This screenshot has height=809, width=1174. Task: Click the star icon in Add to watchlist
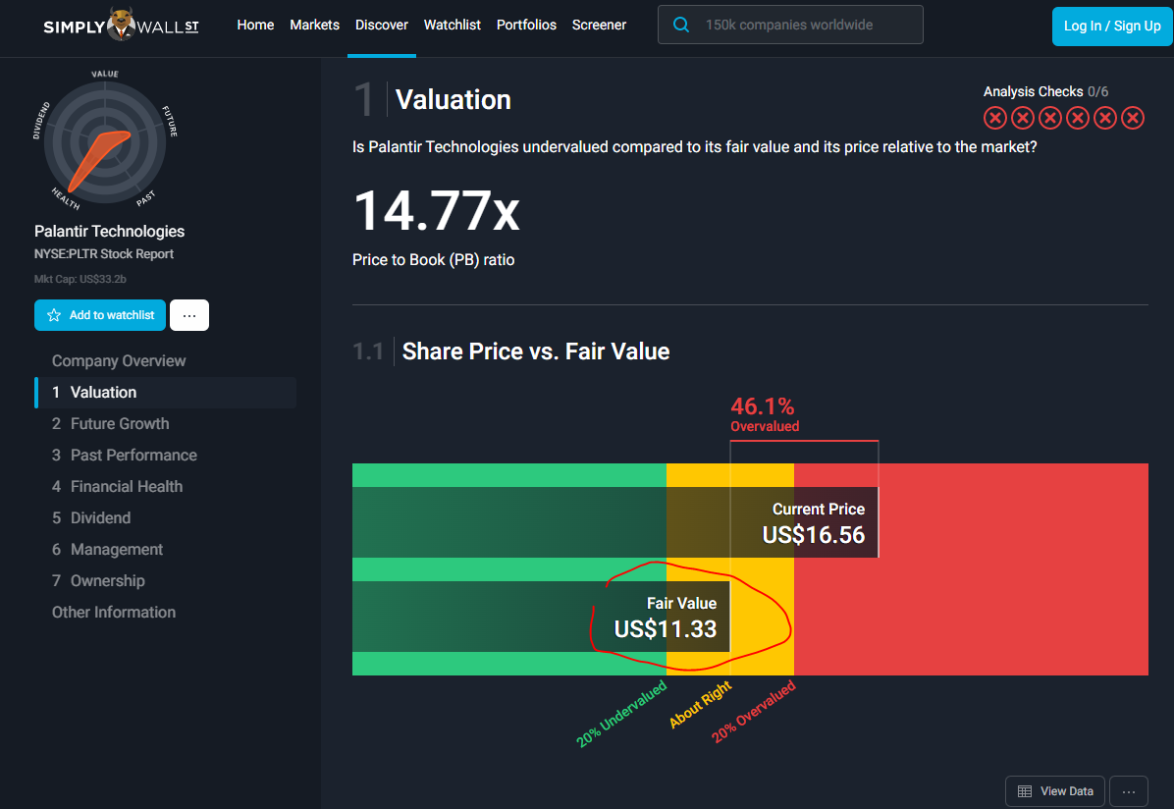coord(54,315)
